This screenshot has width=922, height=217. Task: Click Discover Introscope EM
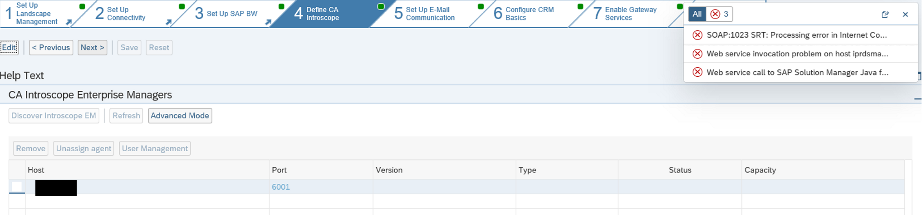tap(54, 116)
